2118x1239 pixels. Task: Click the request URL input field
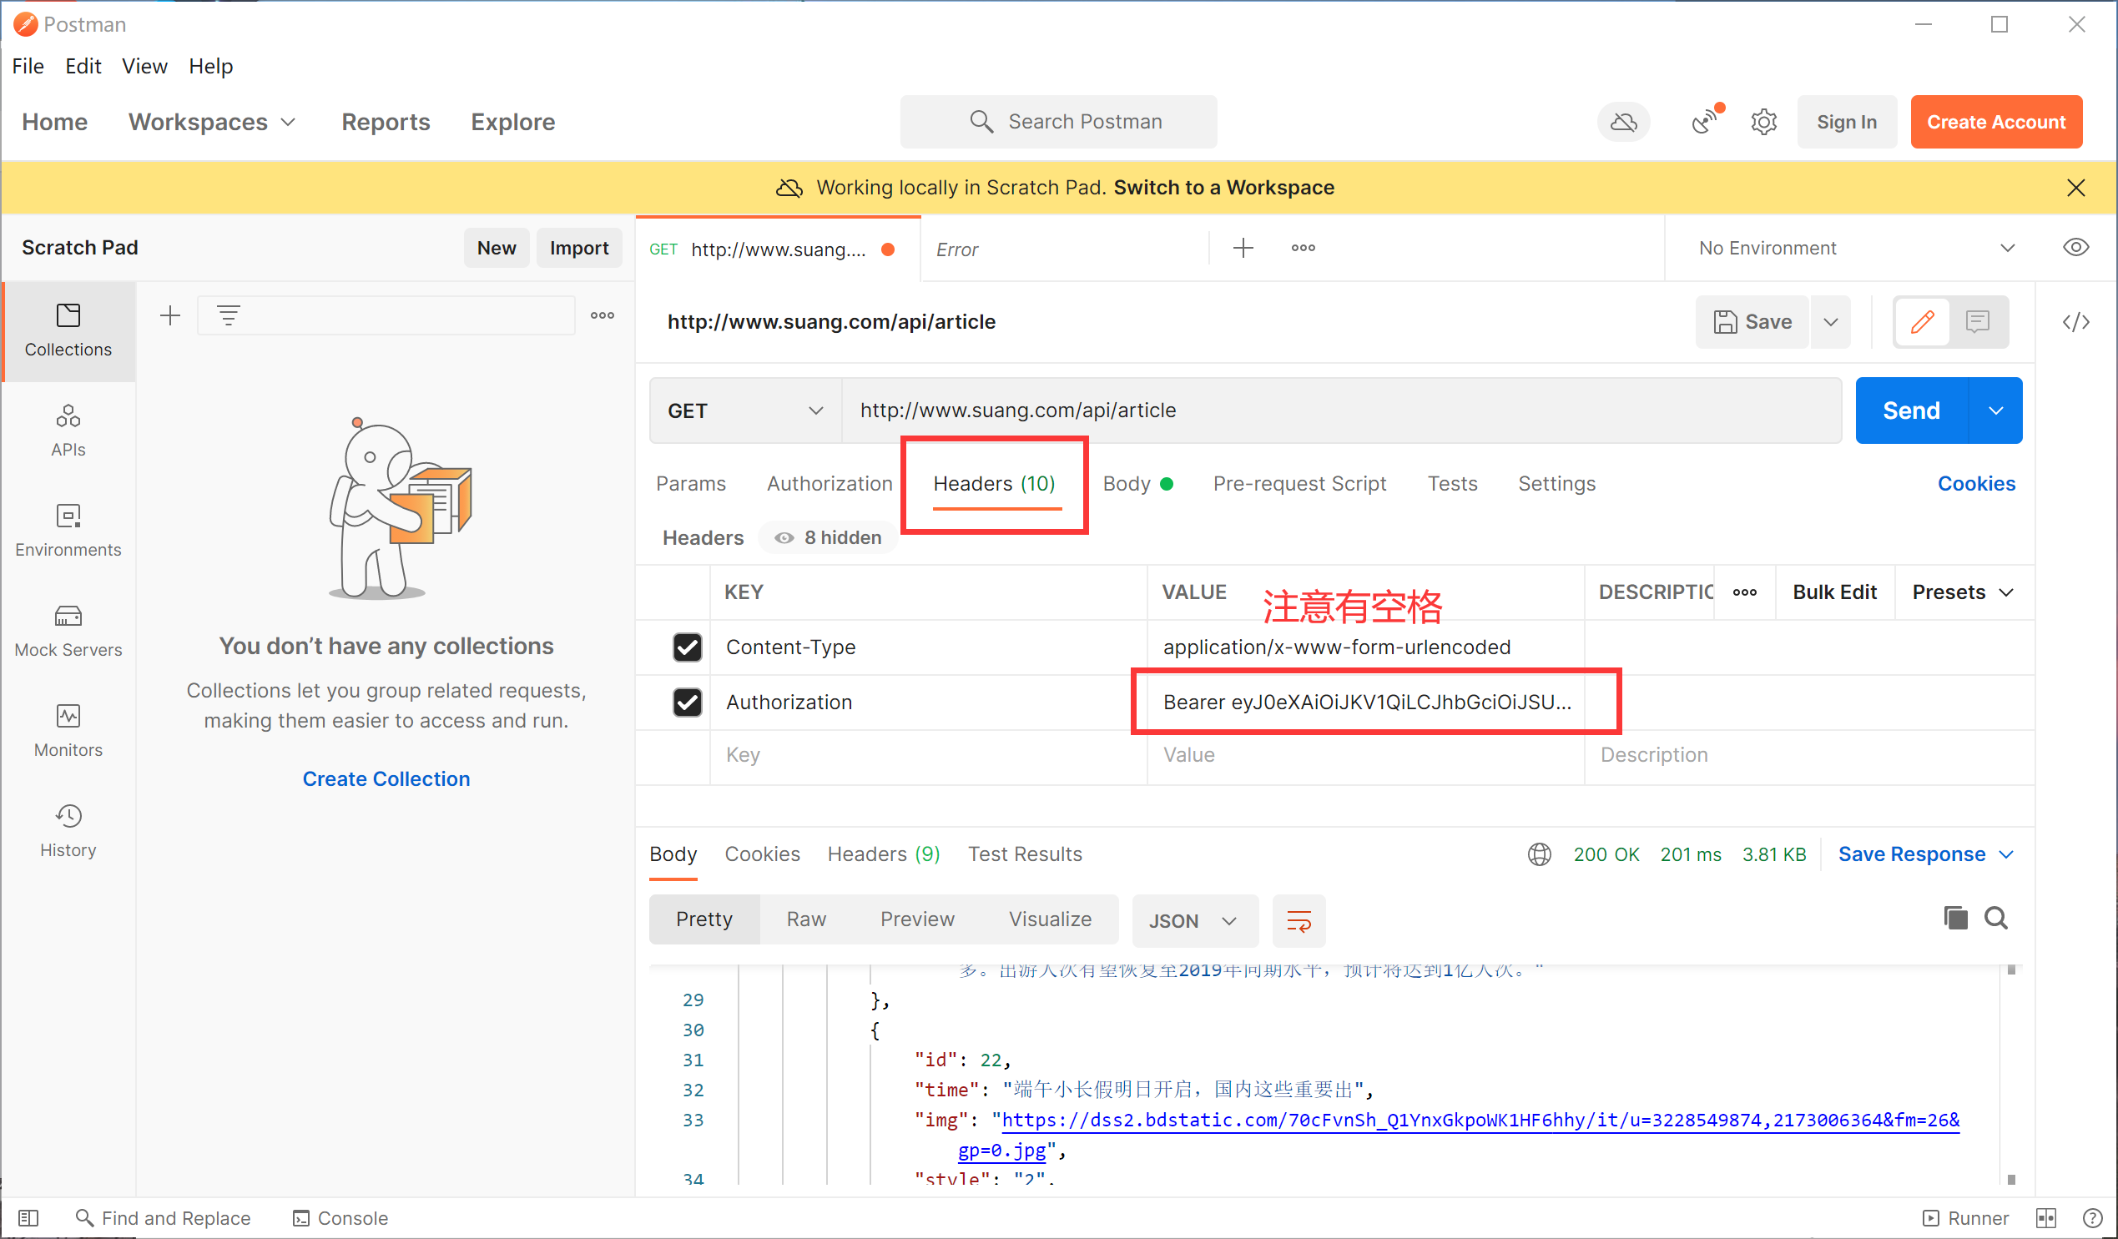coord(1341,410)
